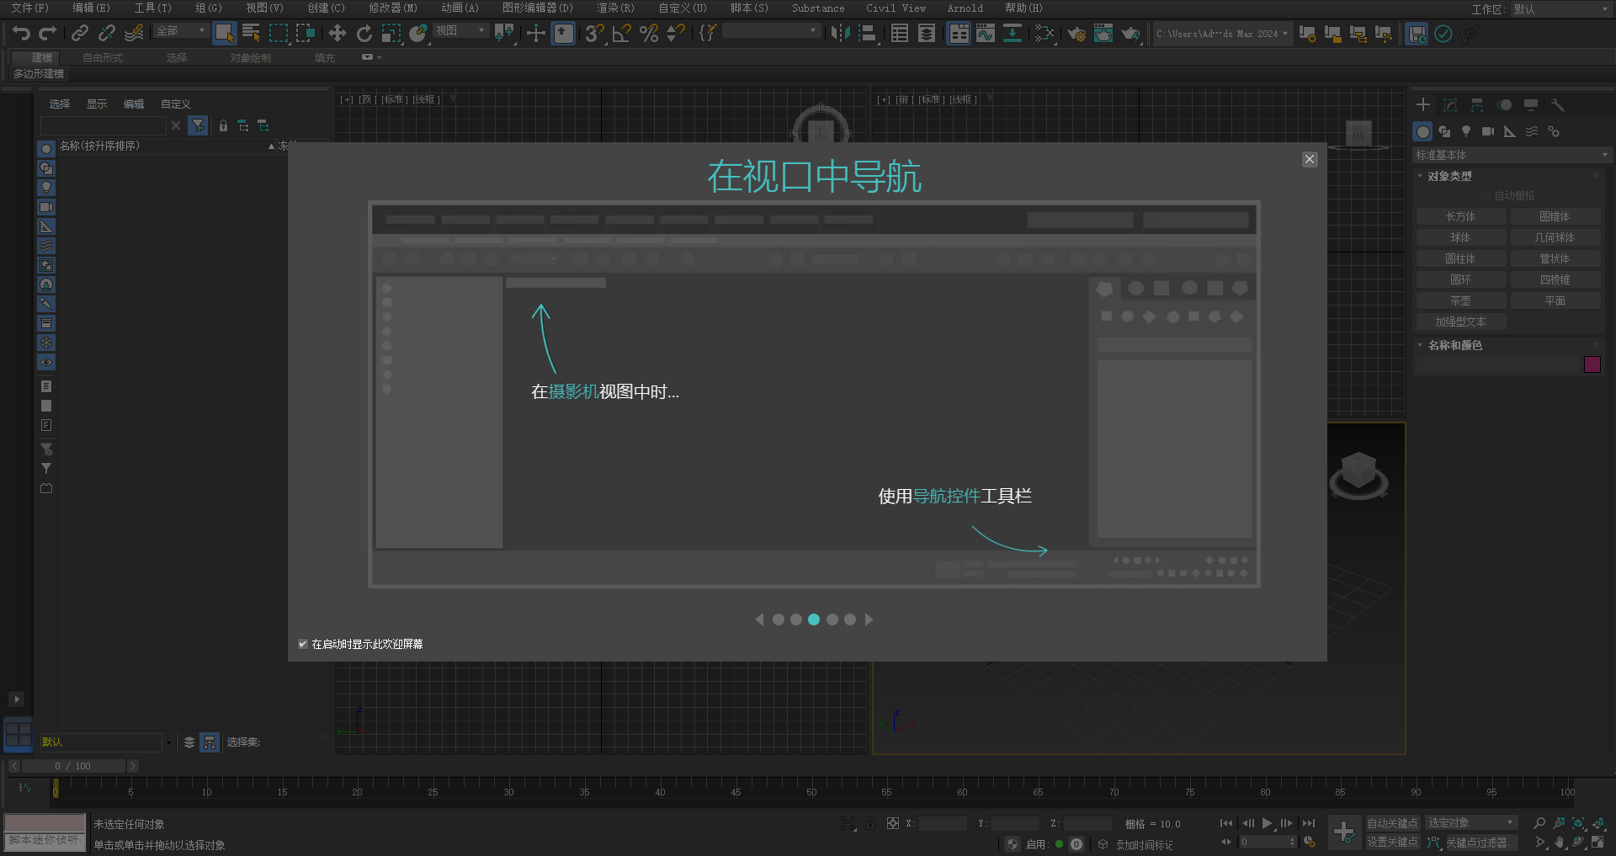Toggle the 设置关键点 set key mode
This screenshot has width=1616, height=856.
pyautogui.click(x=1392, y=842)
